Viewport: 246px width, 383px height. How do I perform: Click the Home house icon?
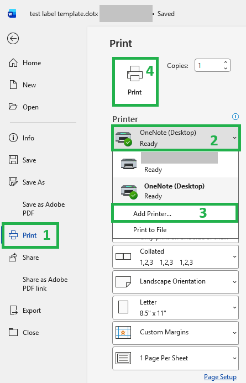13,63
